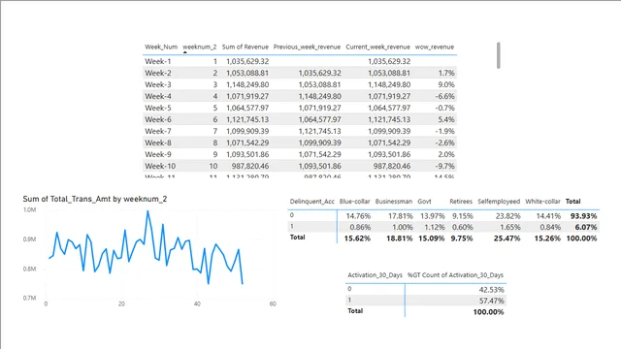Click the 93.93% total cell
This screenshot has height=349, width=621.
click(583, 216)
